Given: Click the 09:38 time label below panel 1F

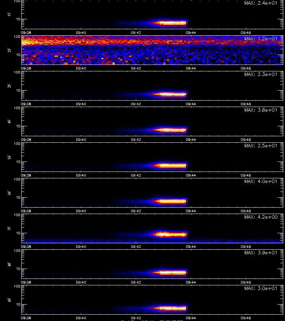Looking at the screenshot, I should coord(26,33).
